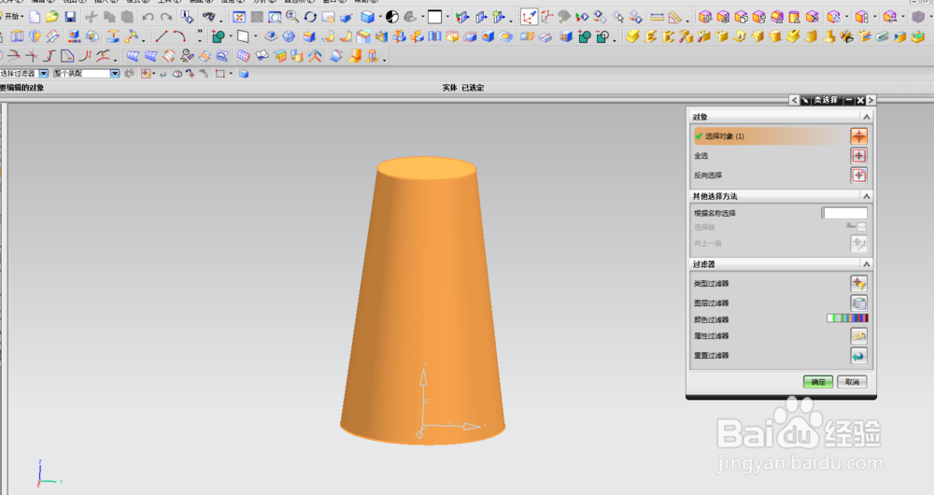Open the rendering style dropdown arrow
Image resolution: width=934 pixels, height=495 pixels.
click(379, 17)
